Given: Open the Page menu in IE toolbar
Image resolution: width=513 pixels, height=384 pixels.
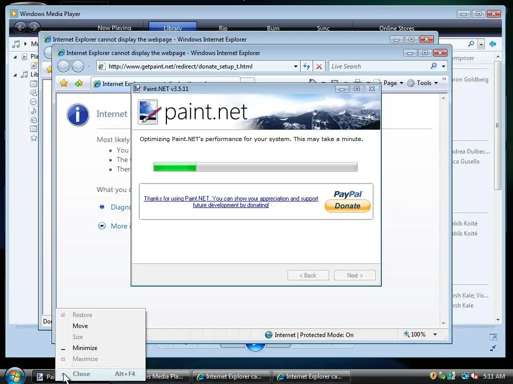Looking at the screenshot, I should pyautogui.click(x=393, y=83).
